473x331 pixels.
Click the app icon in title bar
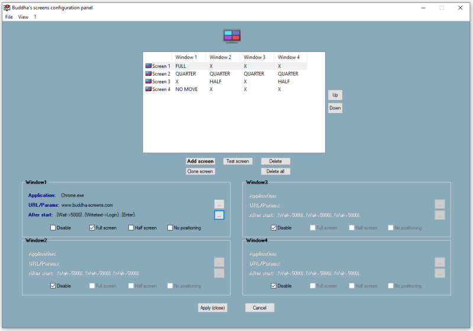pos(7,8)
